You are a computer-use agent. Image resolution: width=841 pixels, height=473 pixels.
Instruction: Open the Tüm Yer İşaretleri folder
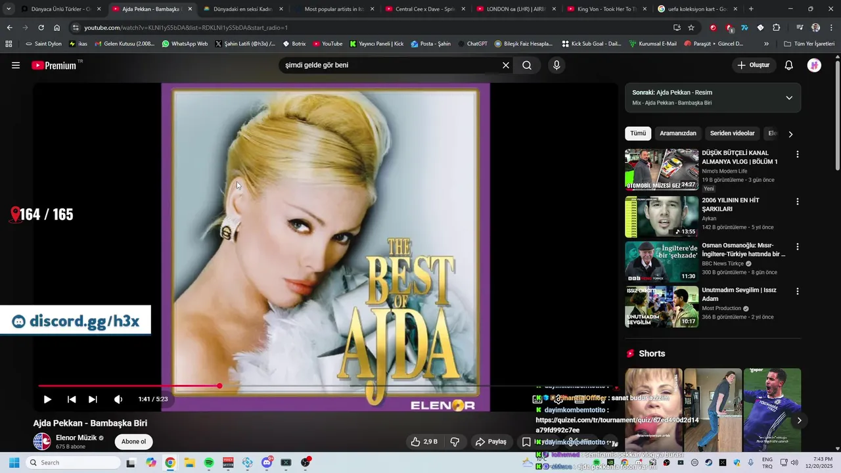point(809,44)
